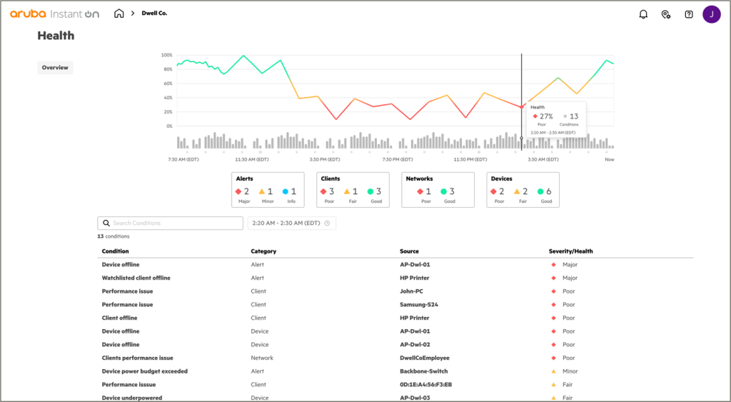Filter by the Alerts summary card
The width and height of the screenshot is (731, 402).
click(x=268, y=190)
